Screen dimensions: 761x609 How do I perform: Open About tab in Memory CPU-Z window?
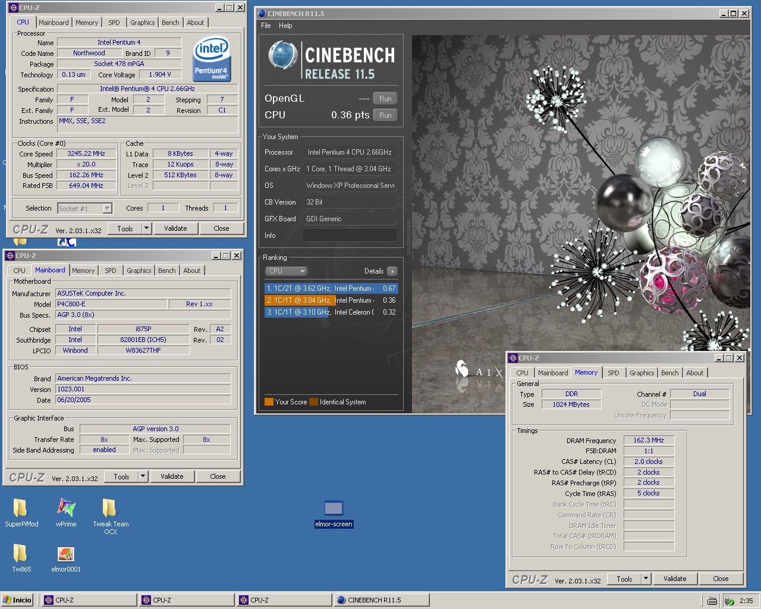point(695,373)
